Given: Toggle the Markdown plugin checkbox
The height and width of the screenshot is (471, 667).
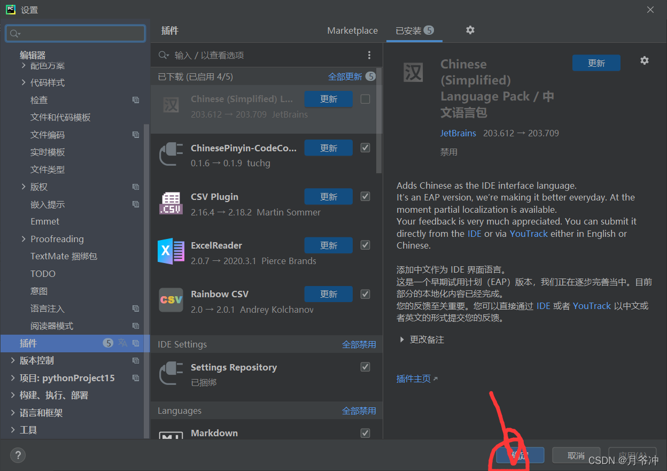Looking at the screenshot, I should pyautogui.click(x=365, y=433).
